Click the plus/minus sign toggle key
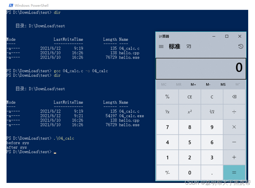This screenshot has height=188, width=255. click(x=168, y=172)
